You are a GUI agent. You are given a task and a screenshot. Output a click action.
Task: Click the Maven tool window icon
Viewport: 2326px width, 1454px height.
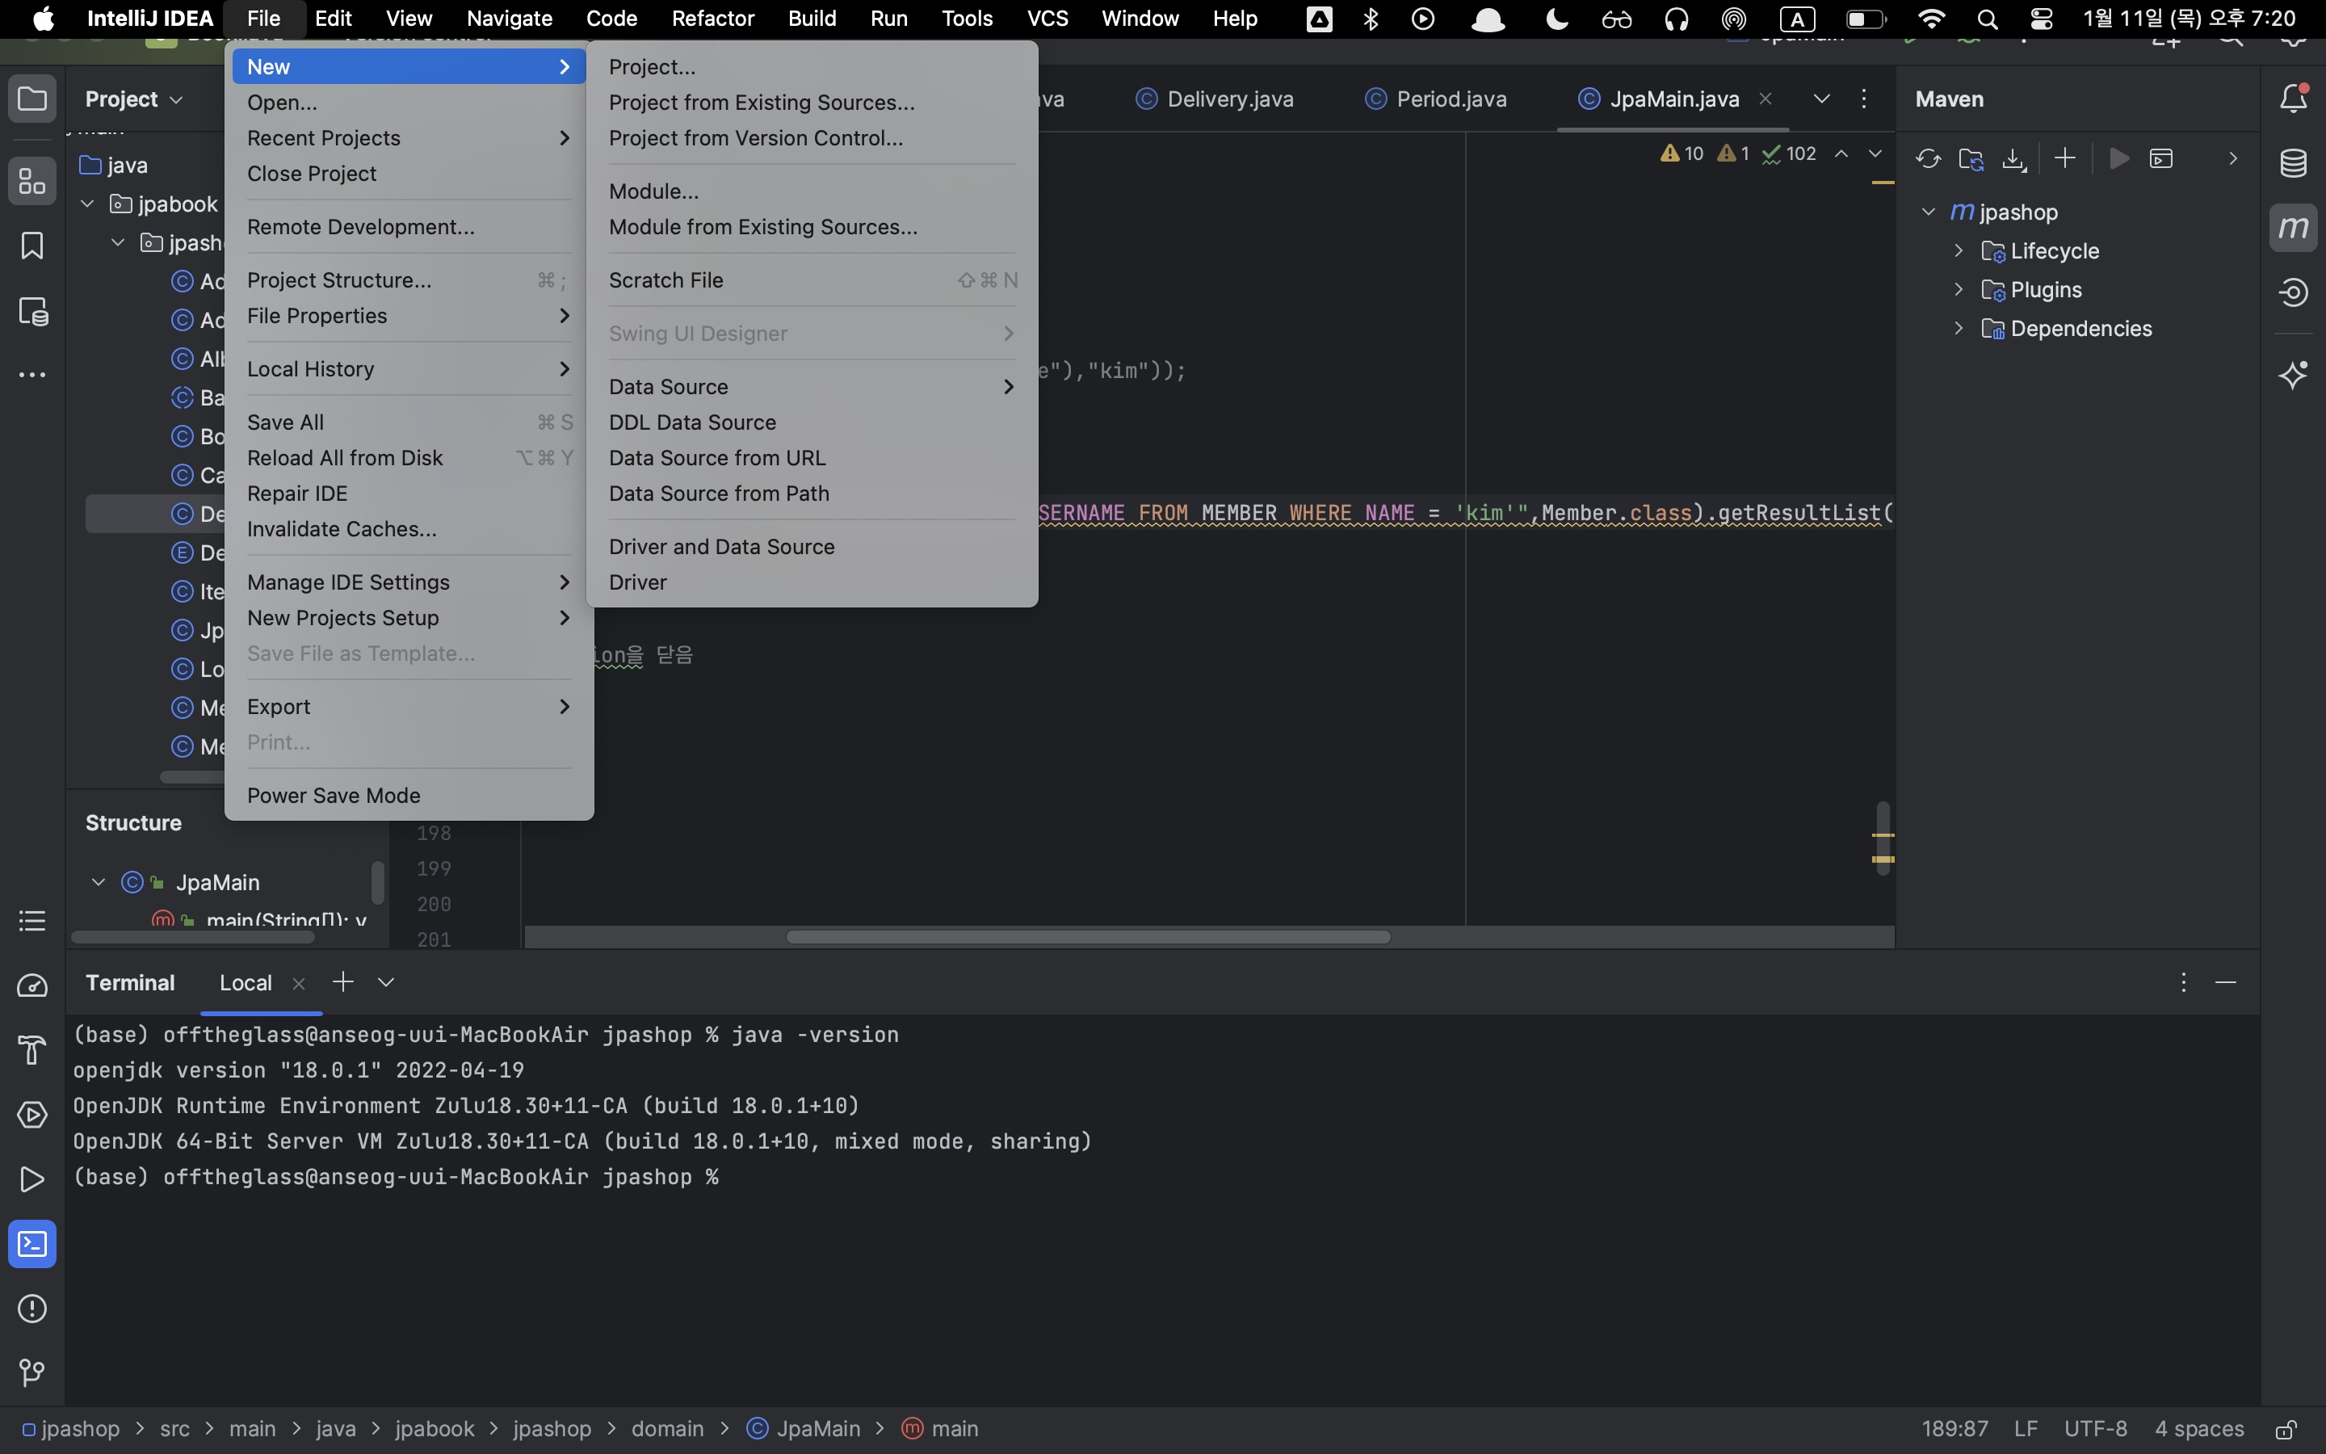(2294, 228)
